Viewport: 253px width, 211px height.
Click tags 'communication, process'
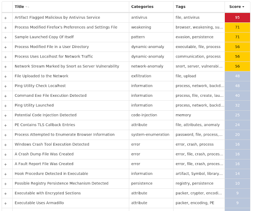click(x=198, y=56)
